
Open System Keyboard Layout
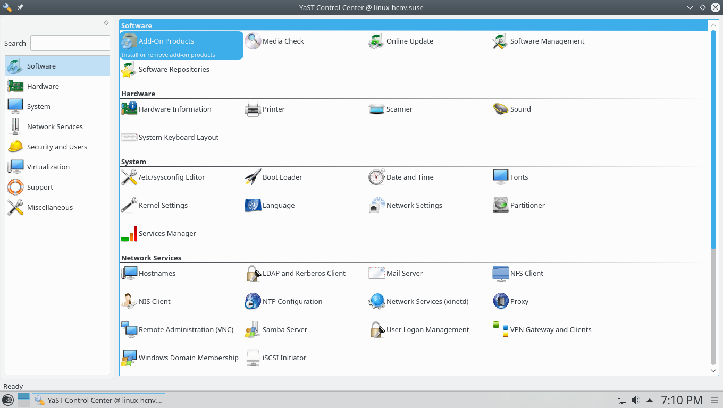[x=170, y=138]
